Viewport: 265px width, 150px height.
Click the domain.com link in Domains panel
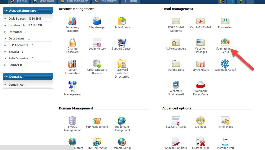[x=17, y=85]
